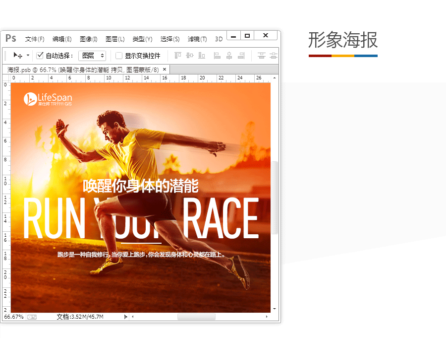Select the Move tool icon in options bar
The height and width of the screenshot is (338, 446).
tap(18, 55)
